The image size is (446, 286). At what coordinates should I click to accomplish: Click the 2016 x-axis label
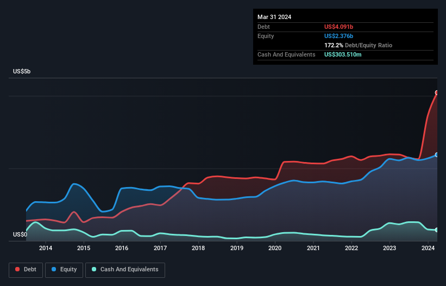(x=122, y=248)
